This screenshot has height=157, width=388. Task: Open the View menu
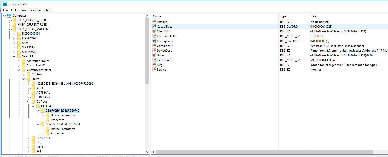click(23, 10)
